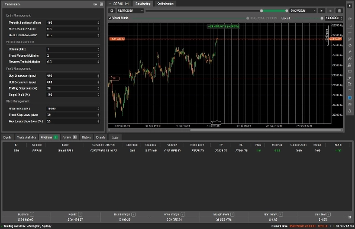The width and height of the screenshot is (355, 229).
Task: Open the Events tab
Action: (x=101, y=137)
